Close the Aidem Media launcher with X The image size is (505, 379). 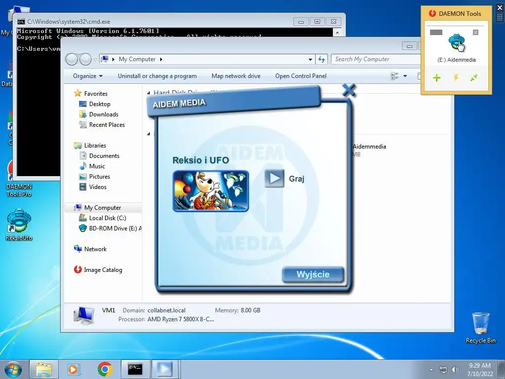[349, 90]
